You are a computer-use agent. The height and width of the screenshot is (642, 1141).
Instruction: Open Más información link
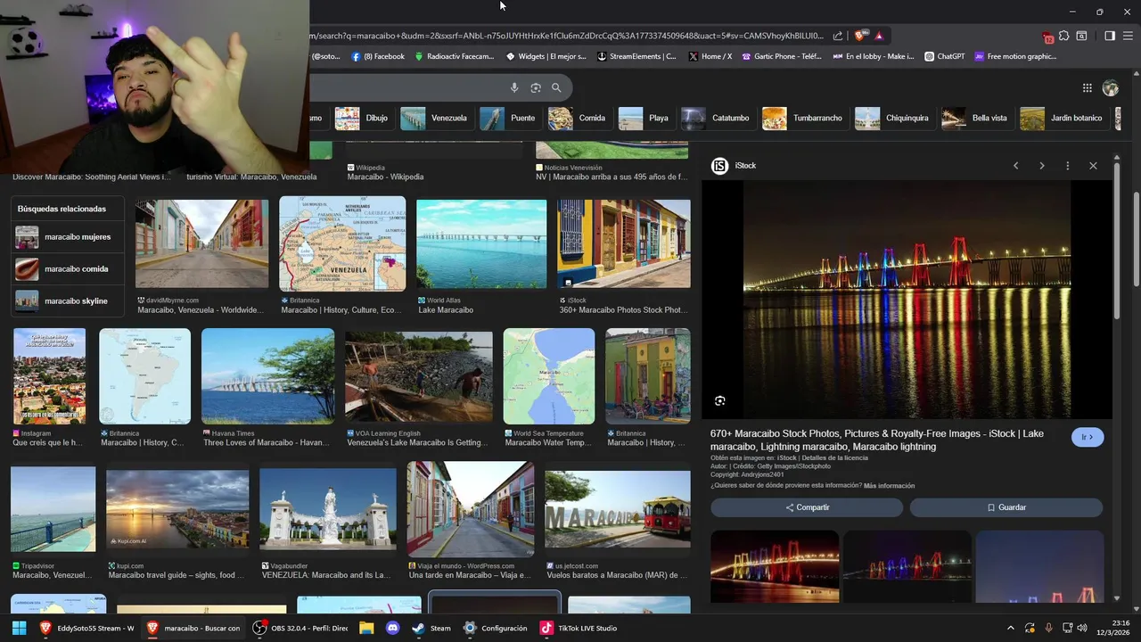coord(889,486)
